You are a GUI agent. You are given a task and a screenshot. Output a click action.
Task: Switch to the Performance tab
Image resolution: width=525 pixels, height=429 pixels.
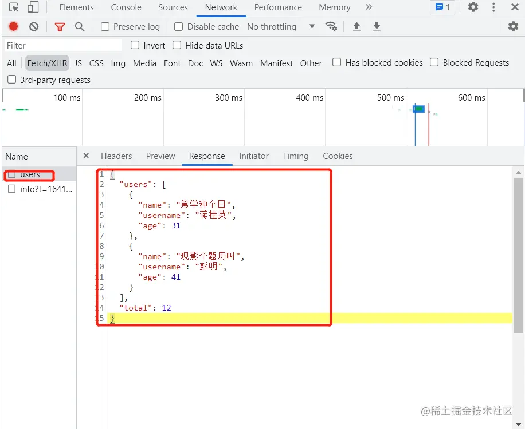point(278,7)
